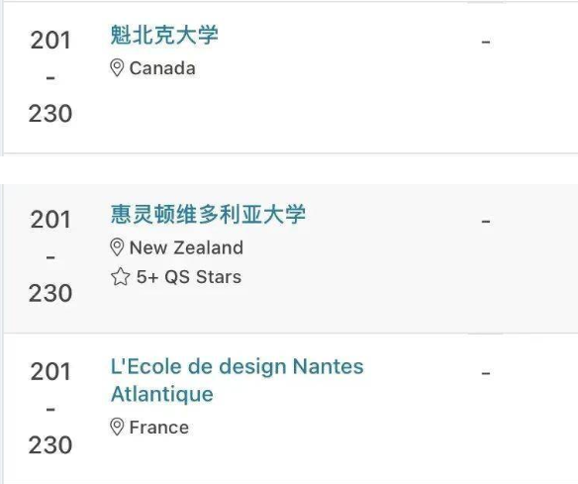Click the location pin icon beside France
This screenshot has width=578, height=484.
(117, 428)
